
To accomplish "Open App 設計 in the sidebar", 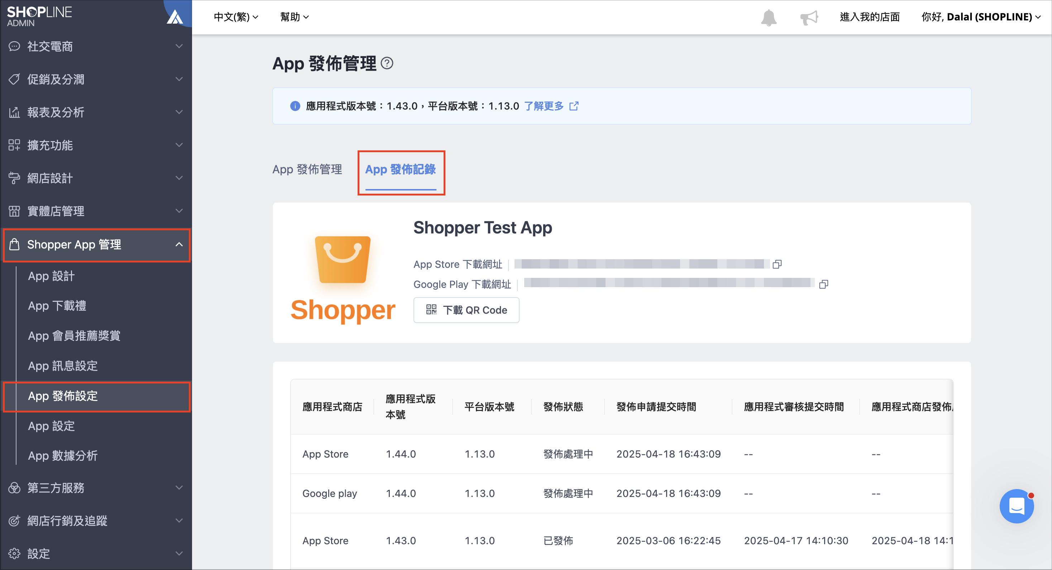I will pos(52,276).
